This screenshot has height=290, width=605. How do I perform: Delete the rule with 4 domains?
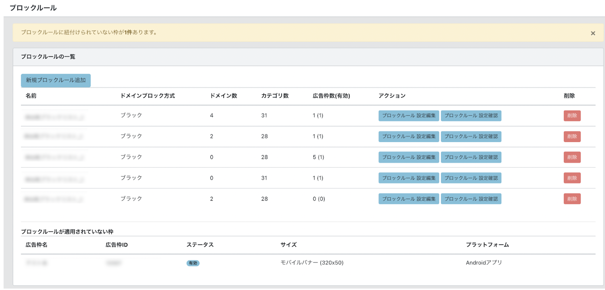pos(572,116)
